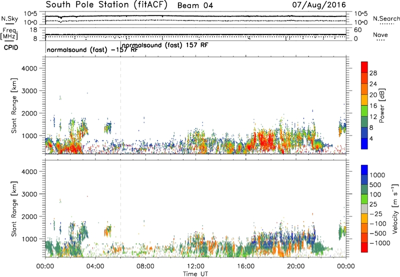Click the 'CPID' label
Screen dimensions: 400x277
pyautogui.click(x=11, y=47)
